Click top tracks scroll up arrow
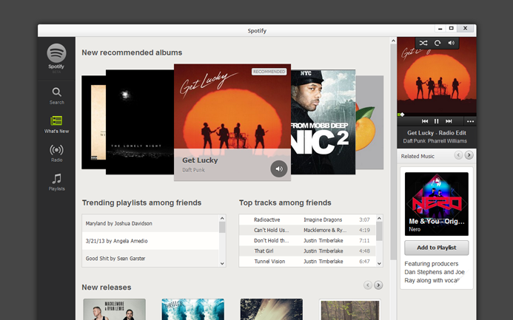513x320 pixels. coord(379,218)
